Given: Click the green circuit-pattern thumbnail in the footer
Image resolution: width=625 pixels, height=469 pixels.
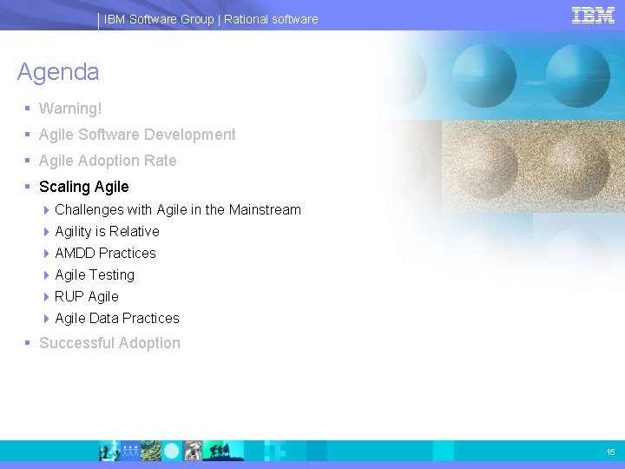Looking at the screenshot, I should (x=151, y=451).
